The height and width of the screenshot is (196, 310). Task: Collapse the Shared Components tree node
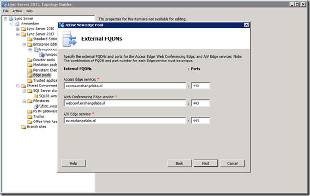18,86
